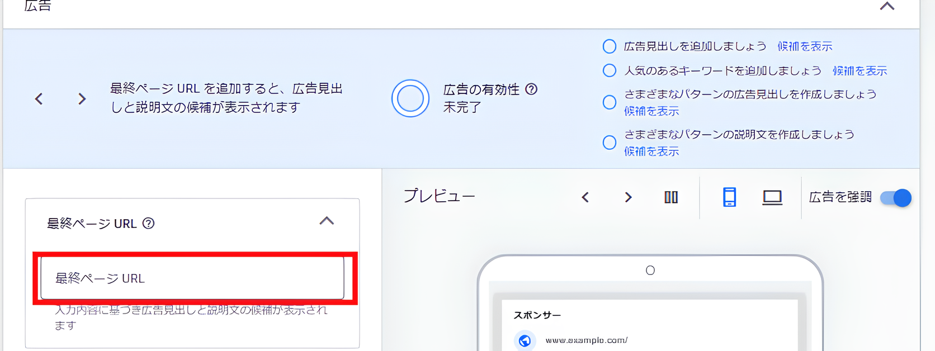The image size is (935, 351).
Task: Go to previous tip in blue banner
Action: pos(39,99)
